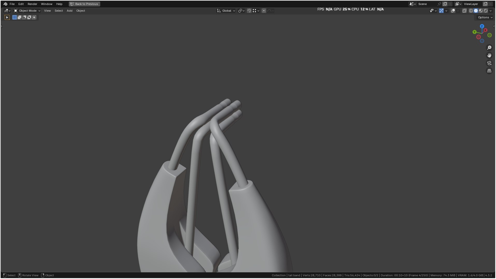Screen dimensions: 496x279
Task: Click the ViewLayer name field
Action: point(473,4)
